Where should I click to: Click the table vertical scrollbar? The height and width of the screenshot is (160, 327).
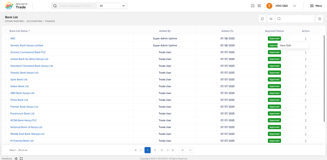(x=324, y=78)
